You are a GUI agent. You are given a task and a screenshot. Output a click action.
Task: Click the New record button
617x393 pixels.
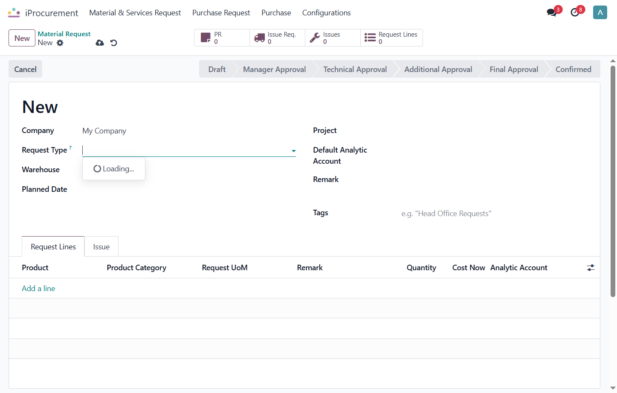tap(22, 38)
